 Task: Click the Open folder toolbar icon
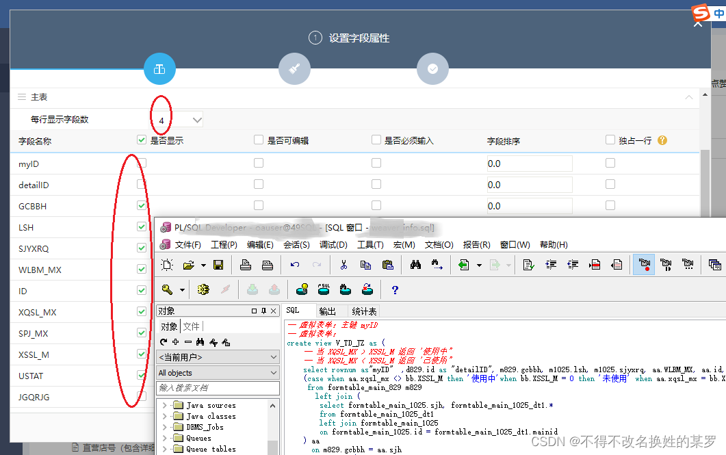(x=188, y=265)
